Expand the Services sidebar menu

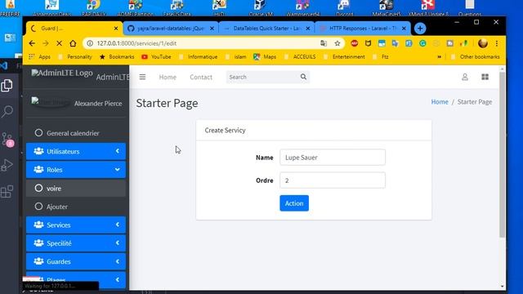(76, 225)
